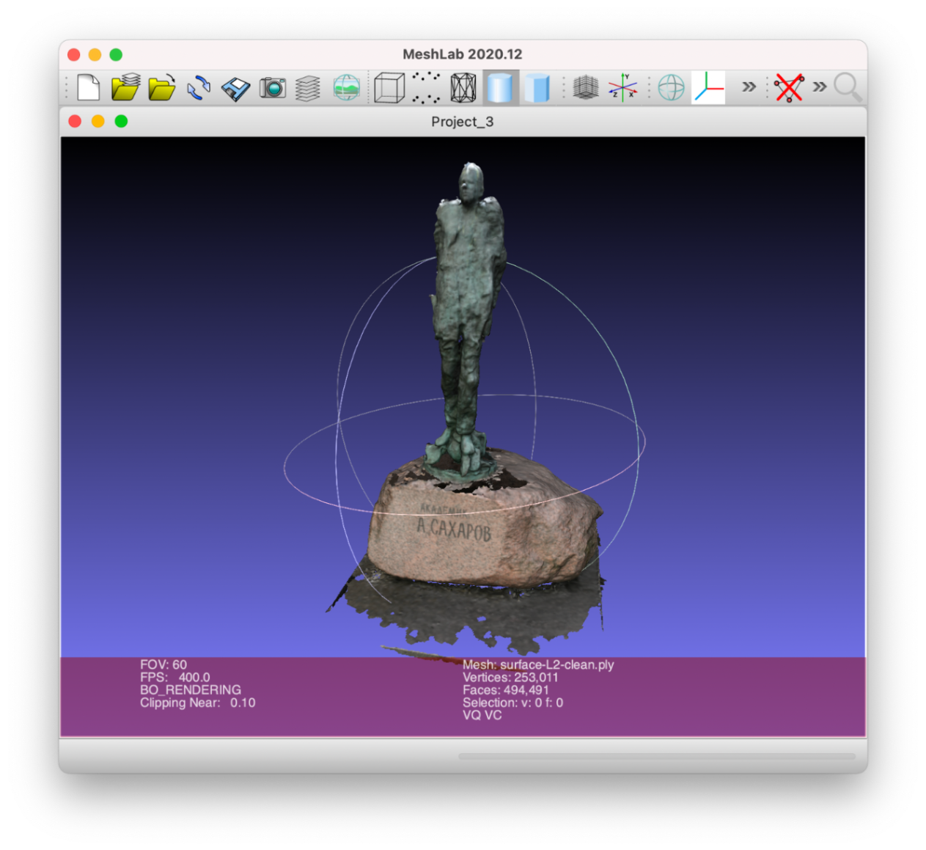Image resolution: width=926 pixels, height=850 pixels.
Task: Toggle wireframe rendering mode
Action: (x=463, y=88)
